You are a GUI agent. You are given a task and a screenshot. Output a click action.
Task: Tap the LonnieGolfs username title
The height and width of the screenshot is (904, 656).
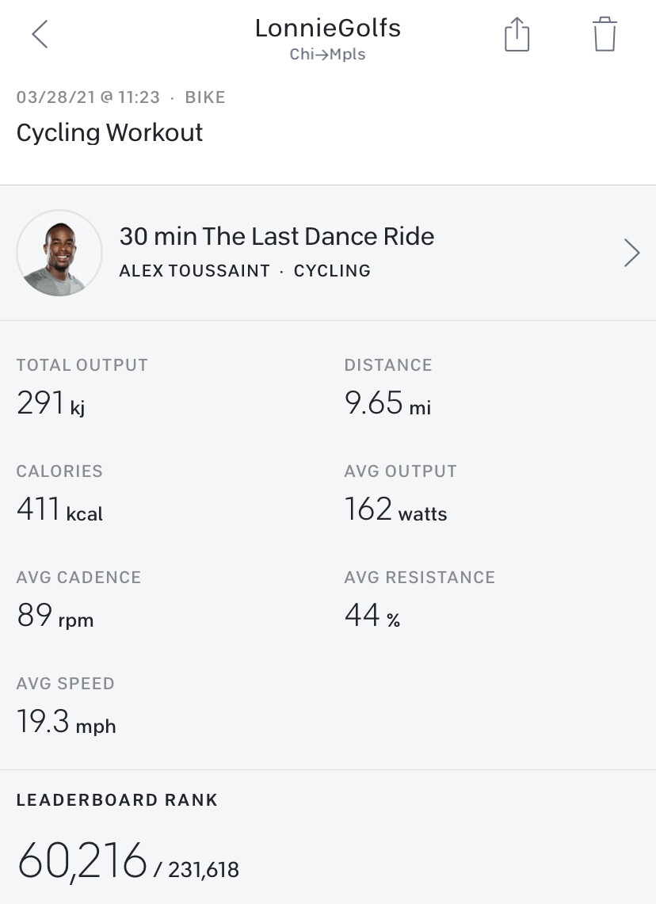click(x=327, y=29)
